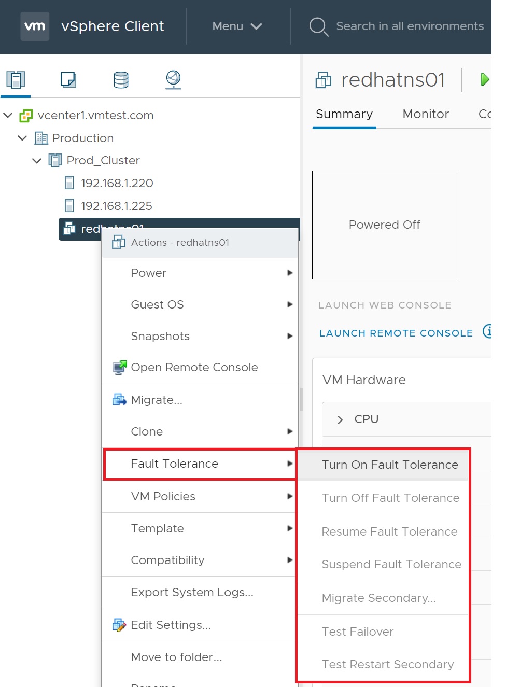Click the vm logo icon
Screen dimensions: 520x687
pyautogui.click(x=35, y=26)
